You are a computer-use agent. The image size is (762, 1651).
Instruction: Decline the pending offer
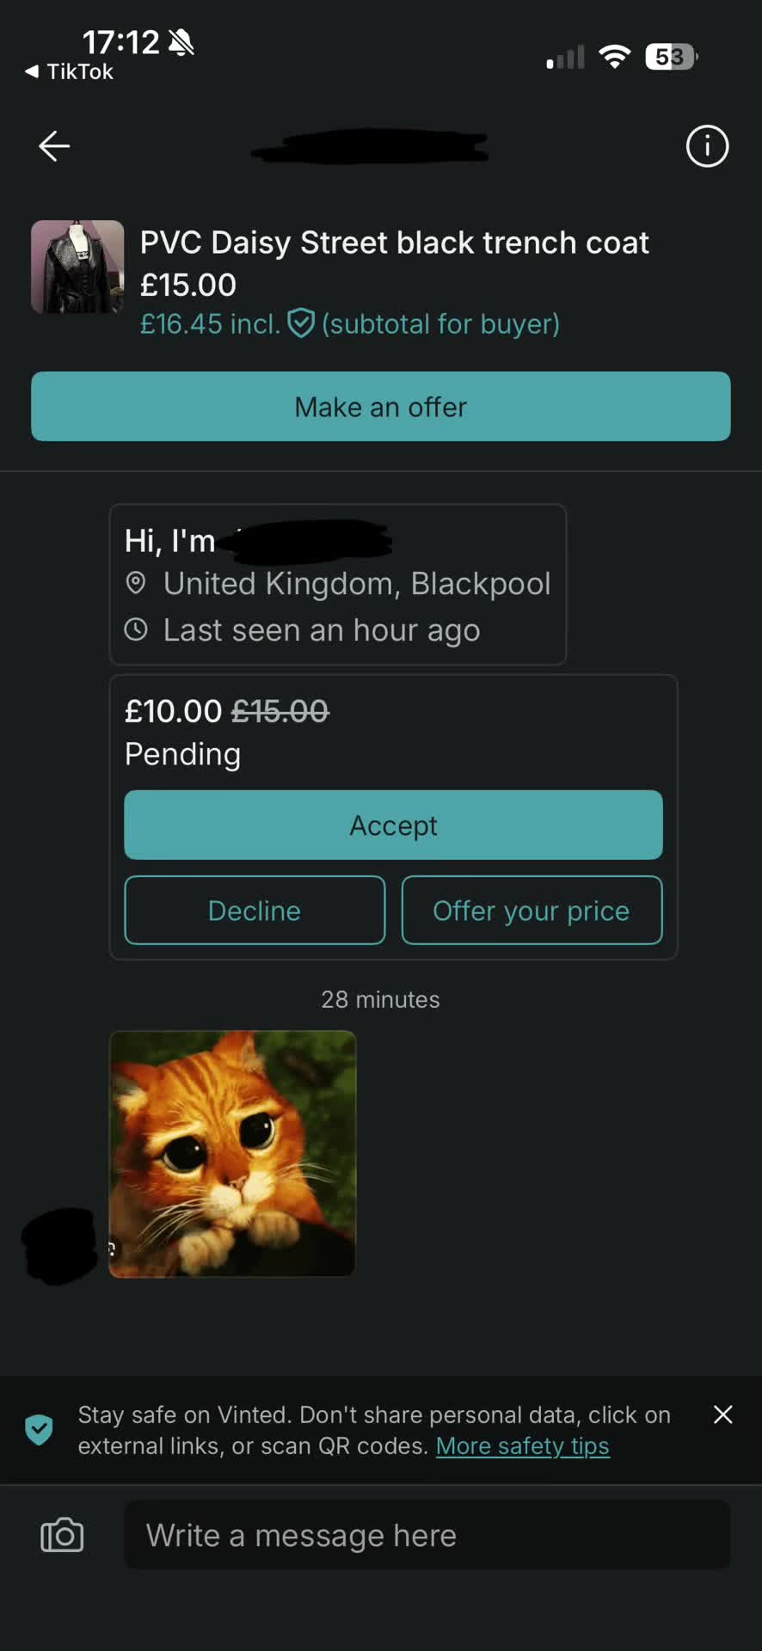(x=255, y=911)
